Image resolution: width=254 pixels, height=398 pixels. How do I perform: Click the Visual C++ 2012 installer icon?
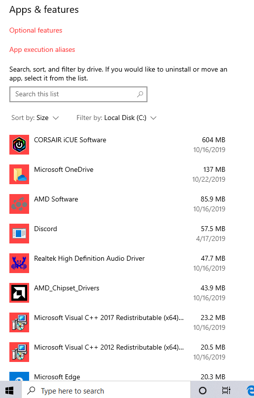coord(19,352)
